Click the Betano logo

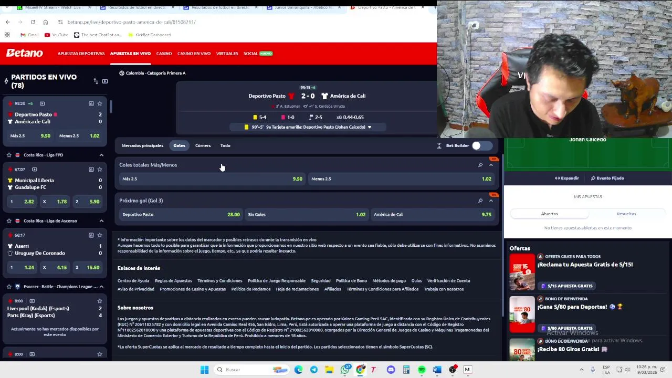click(x=24, y=53)
